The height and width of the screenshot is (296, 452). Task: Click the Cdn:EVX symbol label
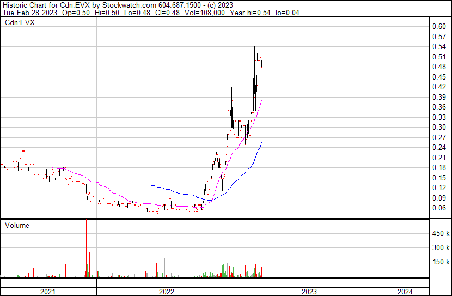click(x=20, y=23)
